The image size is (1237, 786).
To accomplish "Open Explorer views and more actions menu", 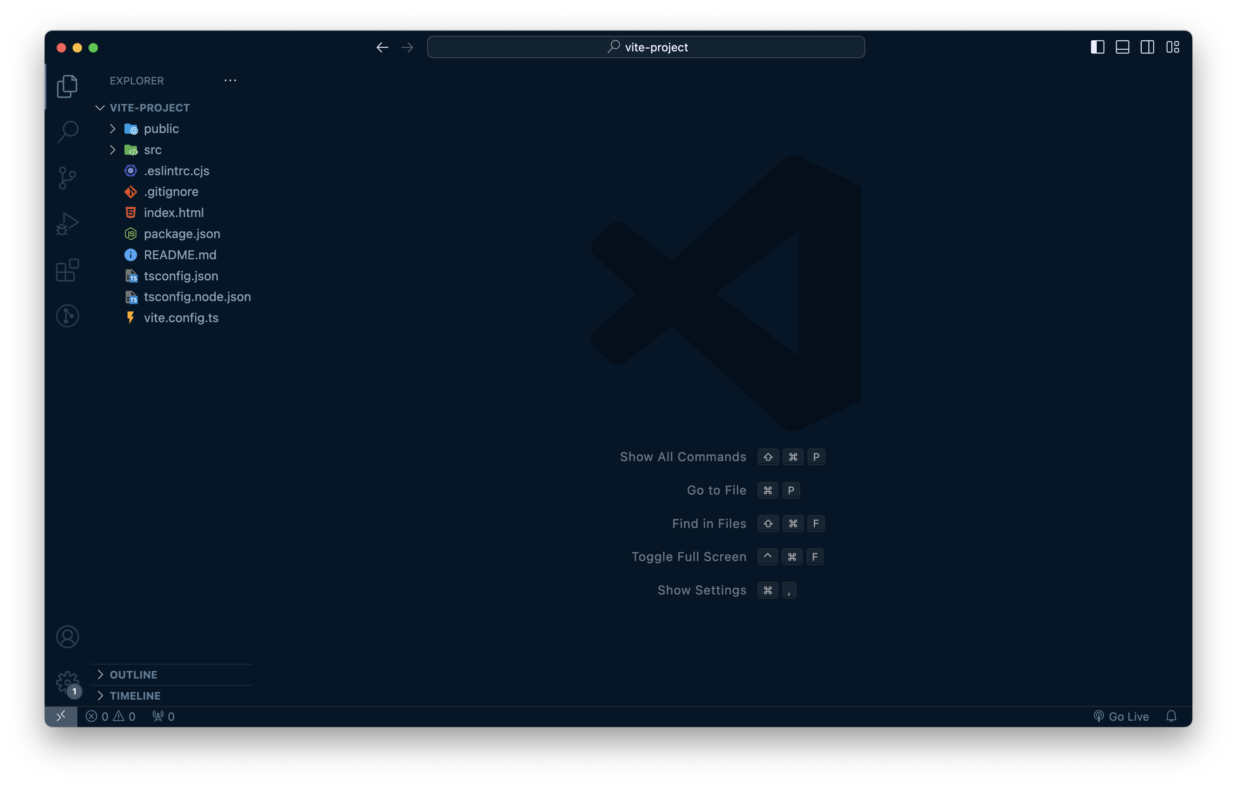I will (x=230, y=80).
